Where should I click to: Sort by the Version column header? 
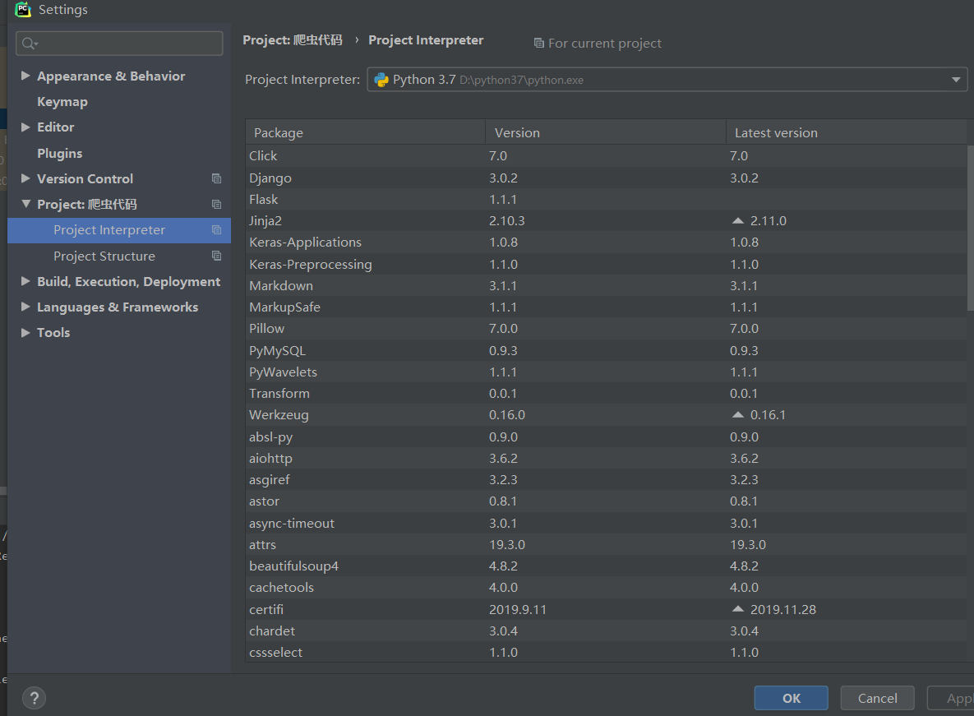pyautogui.click(x=606, y=132)
